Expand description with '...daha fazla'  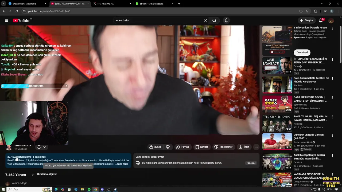(122, 164)
